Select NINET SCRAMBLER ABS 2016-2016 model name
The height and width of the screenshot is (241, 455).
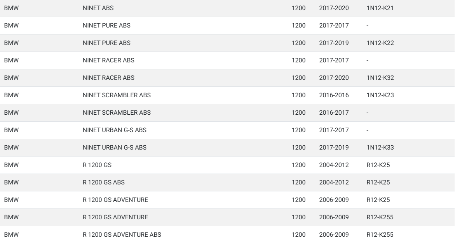pyautogui.click(x=117, y=95)
